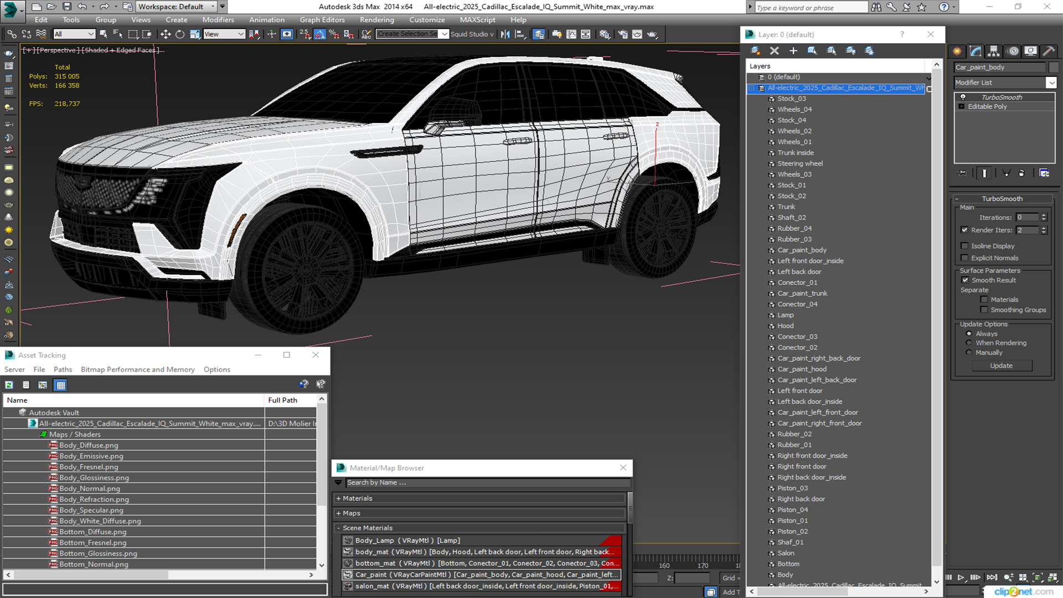Select the Move transform tool
Viewport: 1063px width, 598px height.
point(165,34)
